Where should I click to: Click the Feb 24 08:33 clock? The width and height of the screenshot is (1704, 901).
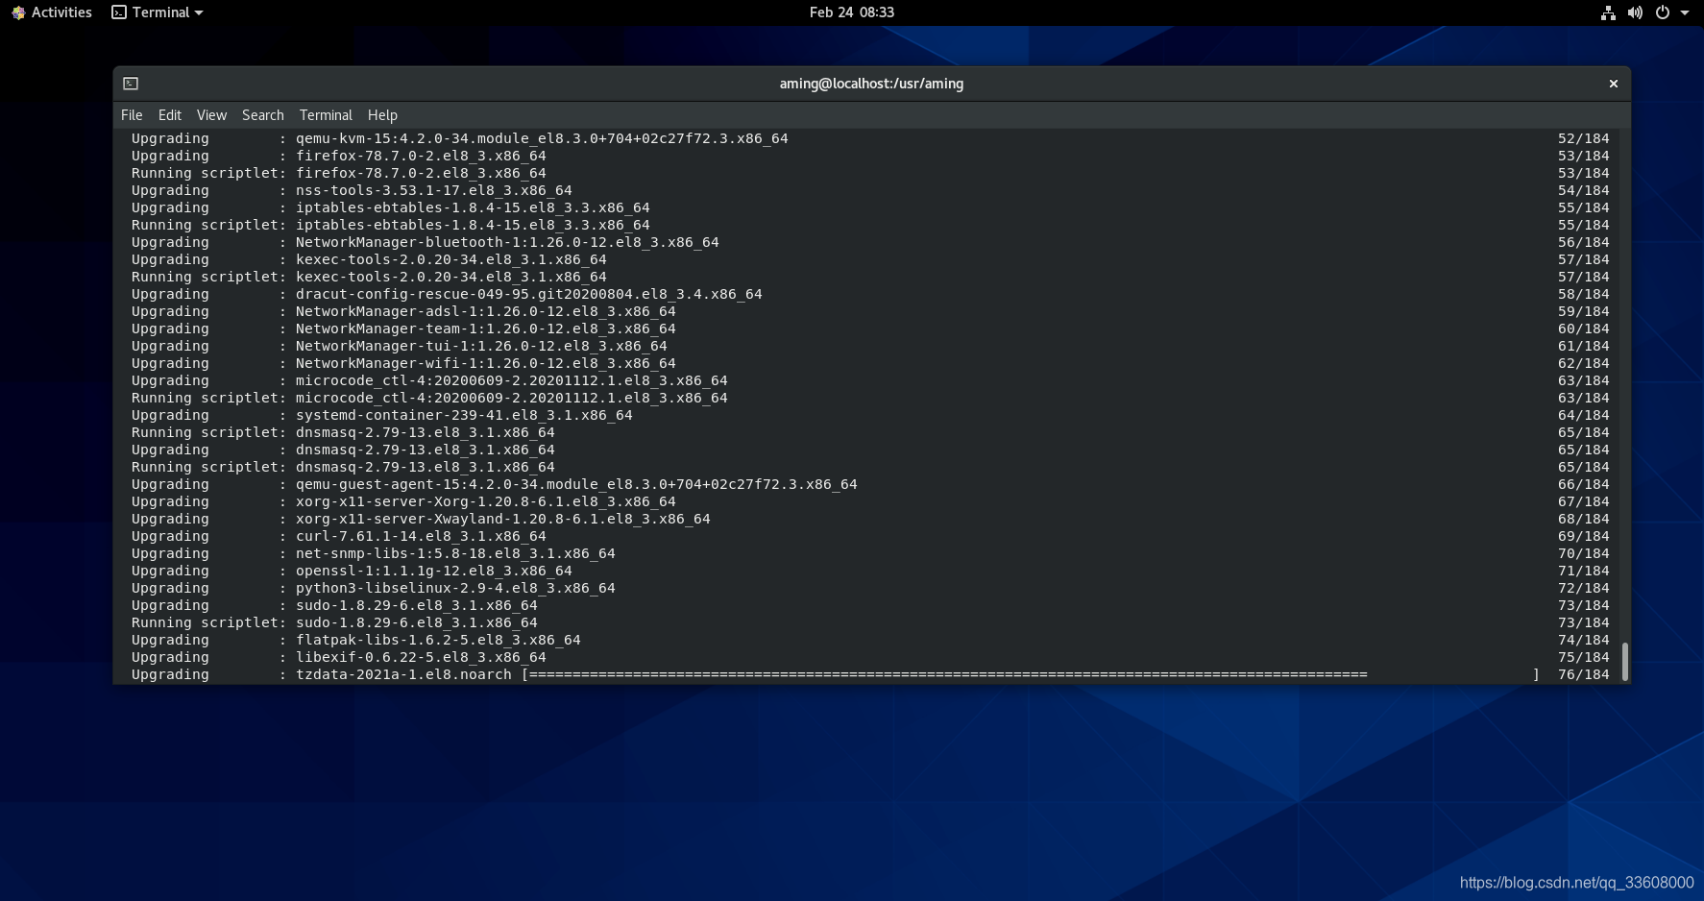(x=851, y=12)
